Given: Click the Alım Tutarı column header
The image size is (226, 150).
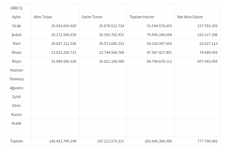Looking at the screenshot, I should click(43, 17).
